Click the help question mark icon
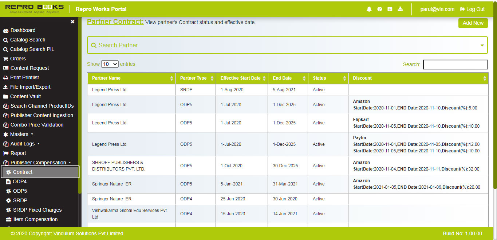The width and height of the screenshot is (497, 240). click(379, 9)
